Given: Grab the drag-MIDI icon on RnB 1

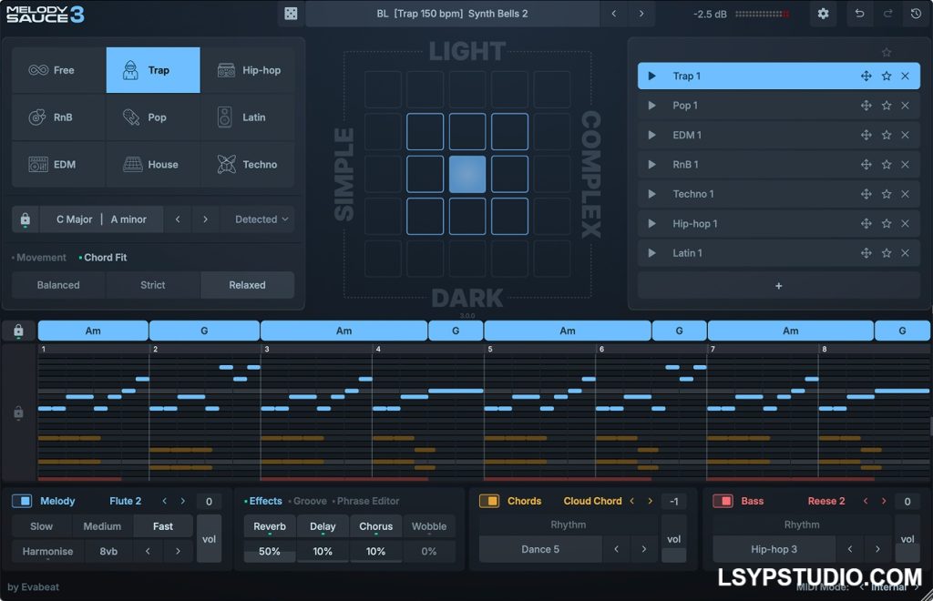Looking at the screenshot, I should (x=866, y=165).
